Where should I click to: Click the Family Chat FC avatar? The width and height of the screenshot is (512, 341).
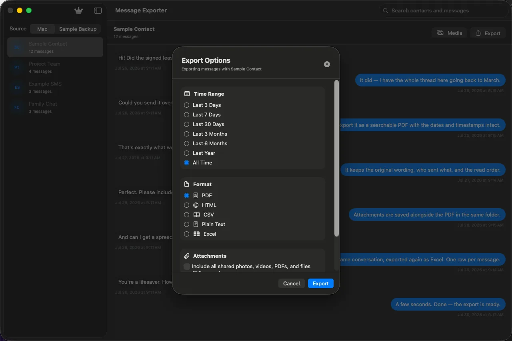17,107
